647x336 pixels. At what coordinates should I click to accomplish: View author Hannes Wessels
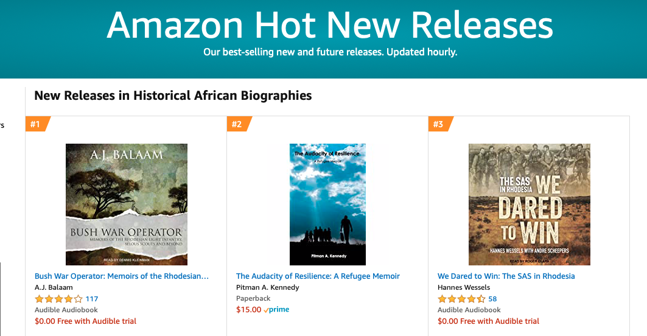463,287
